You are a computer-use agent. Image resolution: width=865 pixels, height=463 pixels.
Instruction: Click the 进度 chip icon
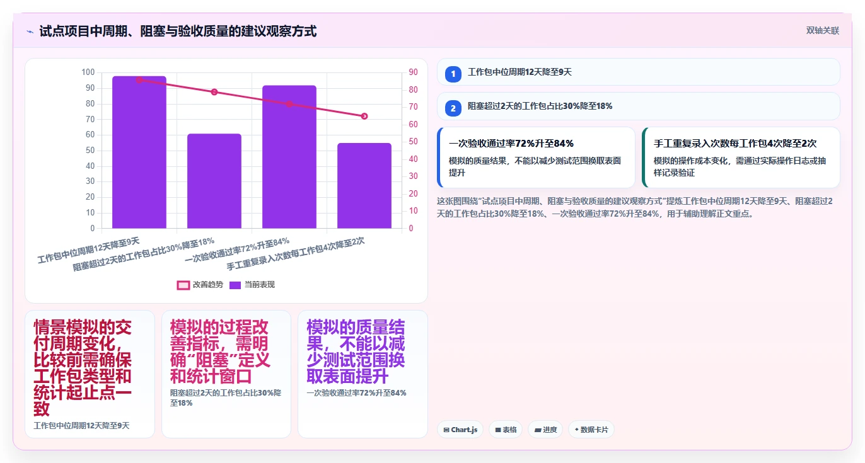click(x=537, y=430)
